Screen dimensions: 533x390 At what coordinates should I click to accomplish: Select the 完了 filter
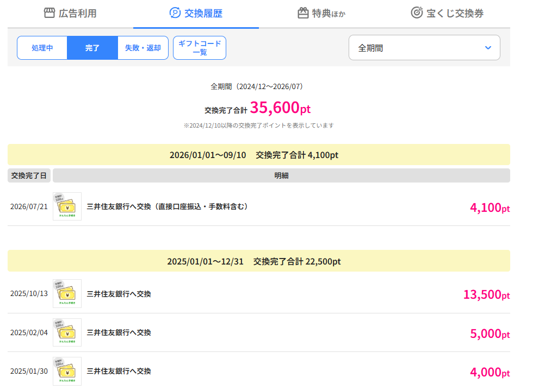click(x=92, y=48)
